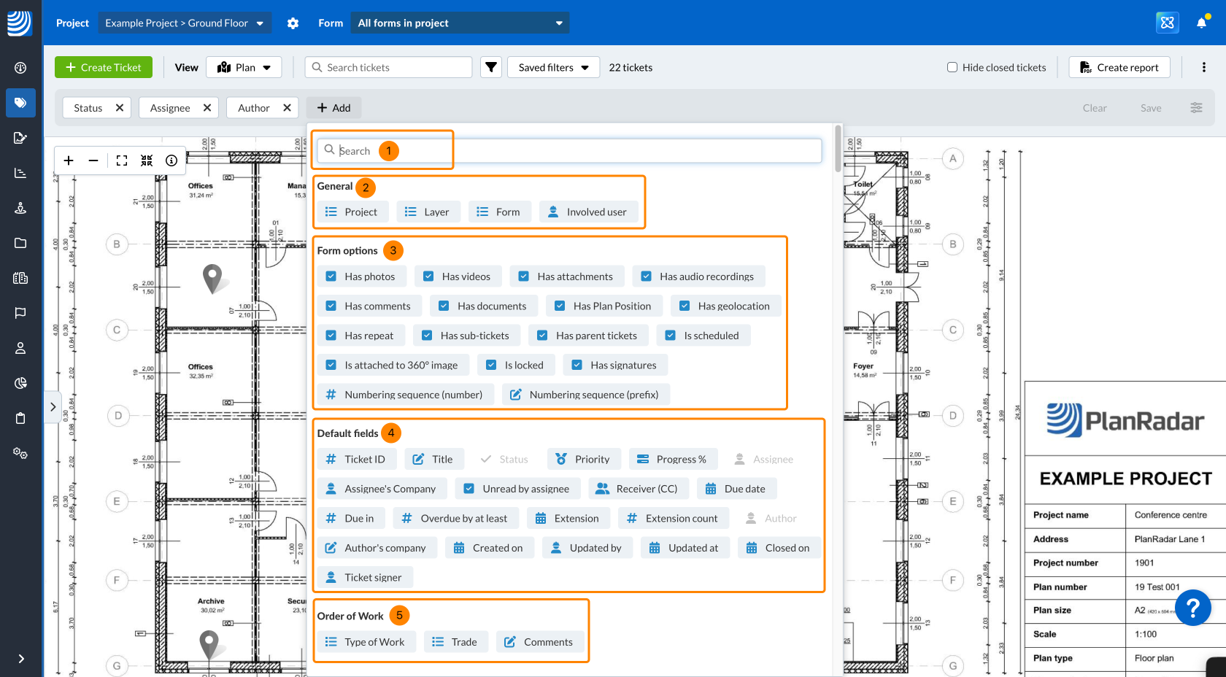The image size is (1226, 677).
Task: Choose the Priority default field filter
Action: [x=583, y=459]
